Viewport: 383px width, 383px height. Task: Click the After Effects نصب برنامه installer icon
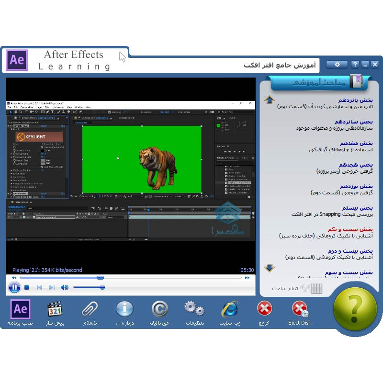20,309
